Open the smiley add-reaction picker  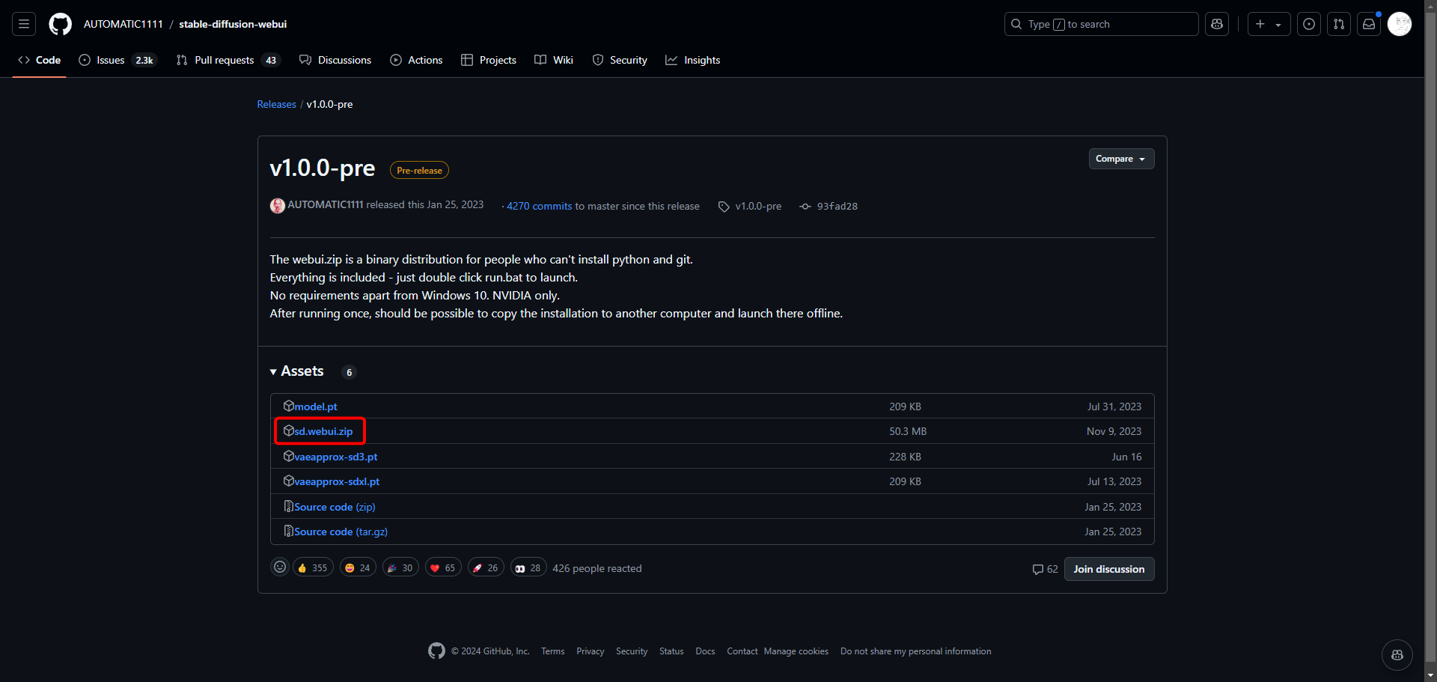point(280,567)
